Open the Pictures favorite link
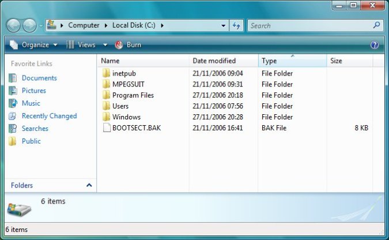Image resolution: width=389 pixels, height=240 pixels. pos(34,91)
